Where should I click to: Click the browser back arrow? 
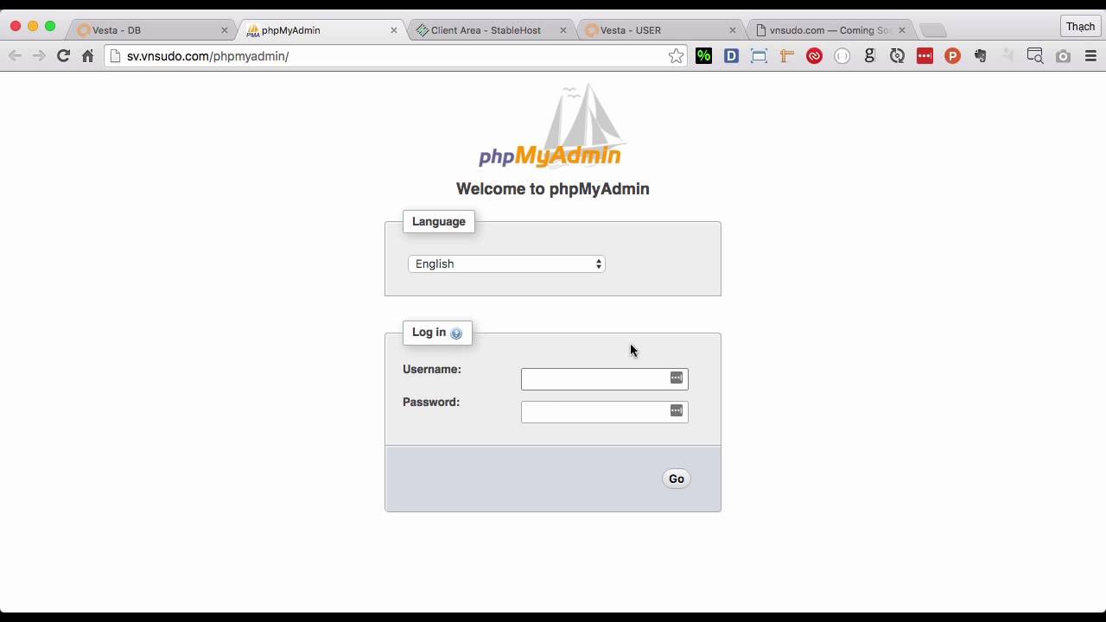click(15, 55)
